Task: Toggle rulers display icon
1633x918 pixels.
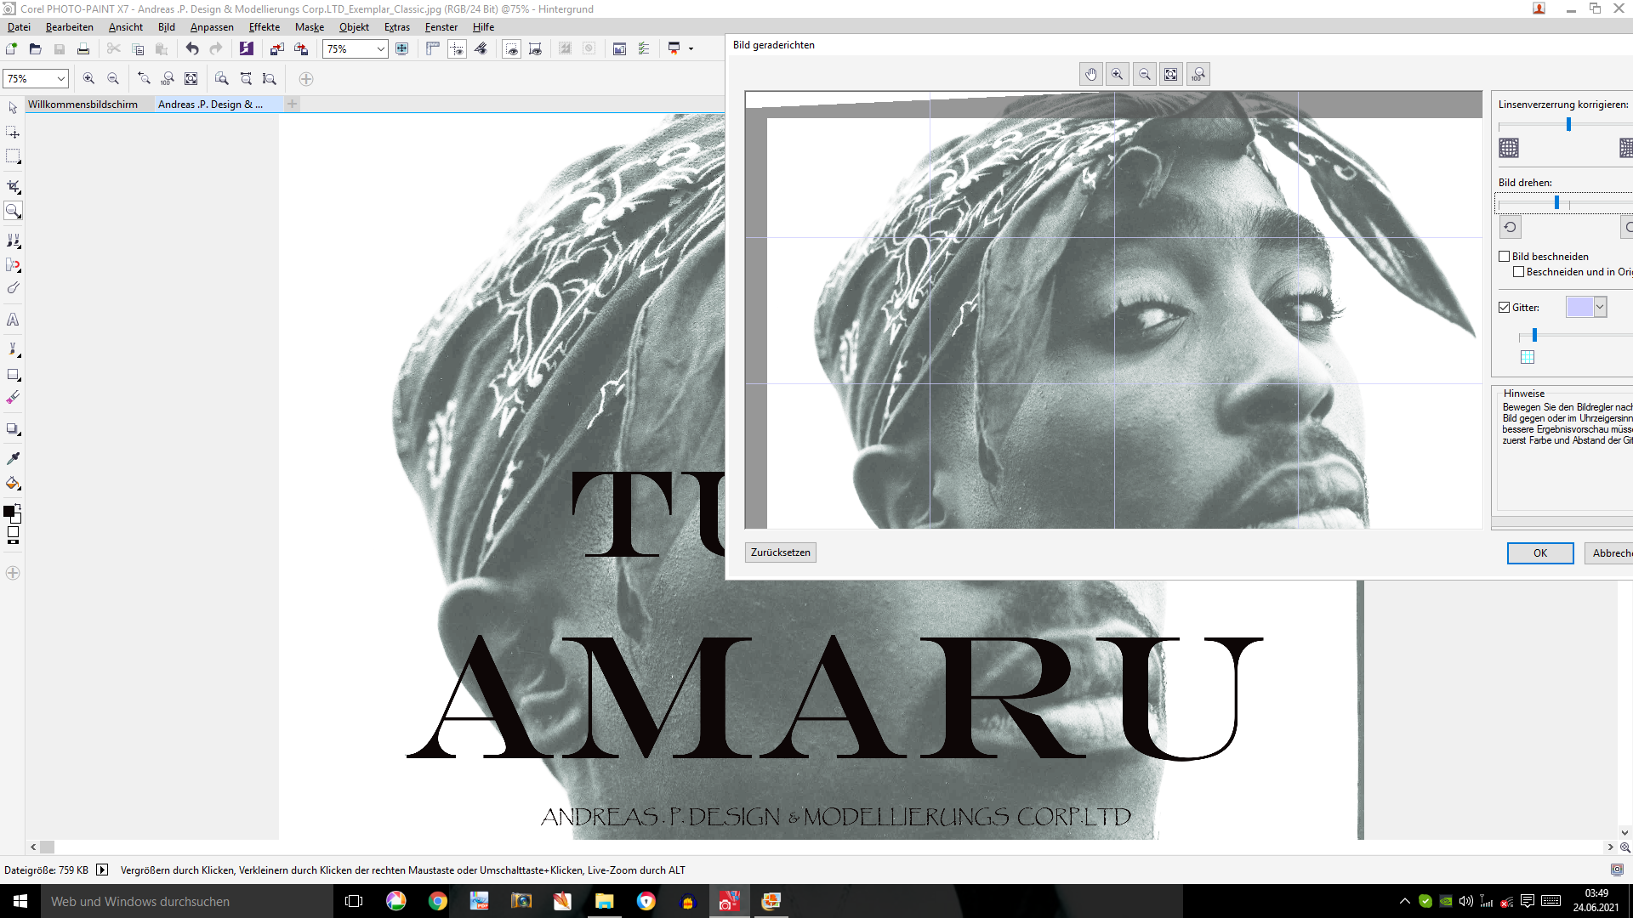Action: coord(433,48)
